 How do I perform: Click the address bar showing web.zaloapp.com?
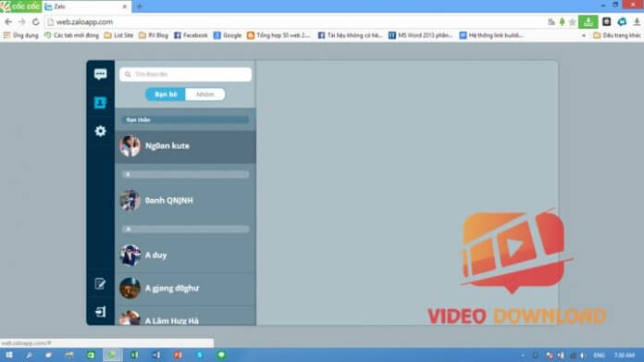(296, 22)
